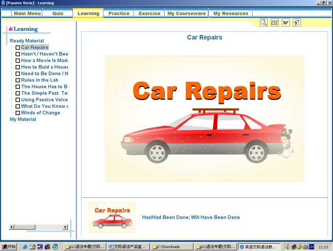Screen dimensions: 333x251
Task: Click the magnifier preview icon in toolbar
Action: (264, 23)
